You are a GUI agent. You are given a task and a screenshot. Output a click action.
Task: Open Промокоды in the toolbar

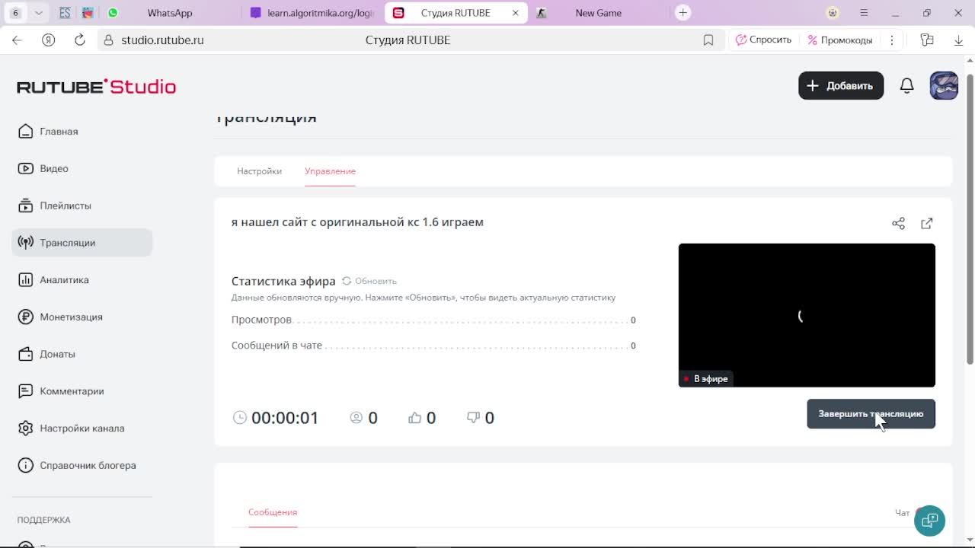tap(840, 40)
